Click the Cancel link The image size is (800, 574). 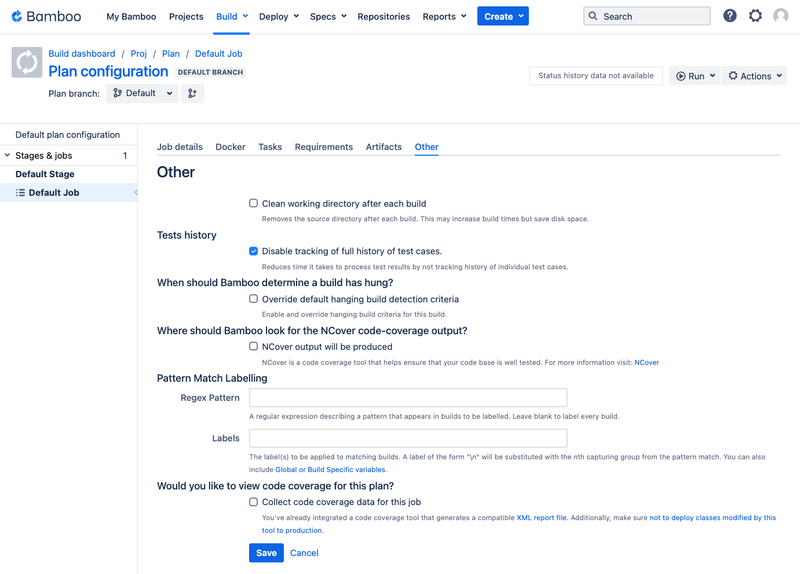point(304,553)
